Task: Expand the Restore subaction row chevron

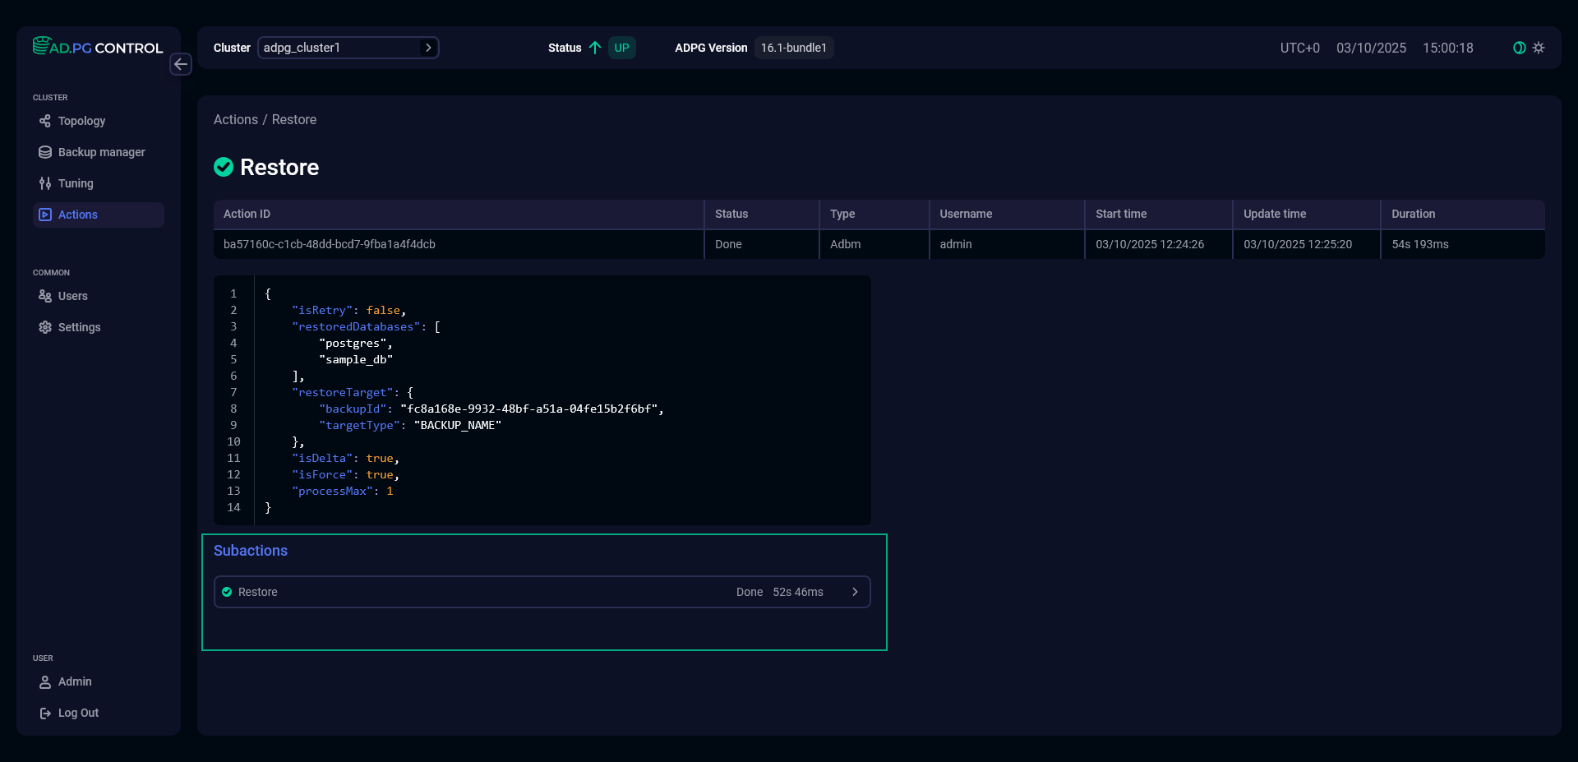Action: tap(855, 592)
